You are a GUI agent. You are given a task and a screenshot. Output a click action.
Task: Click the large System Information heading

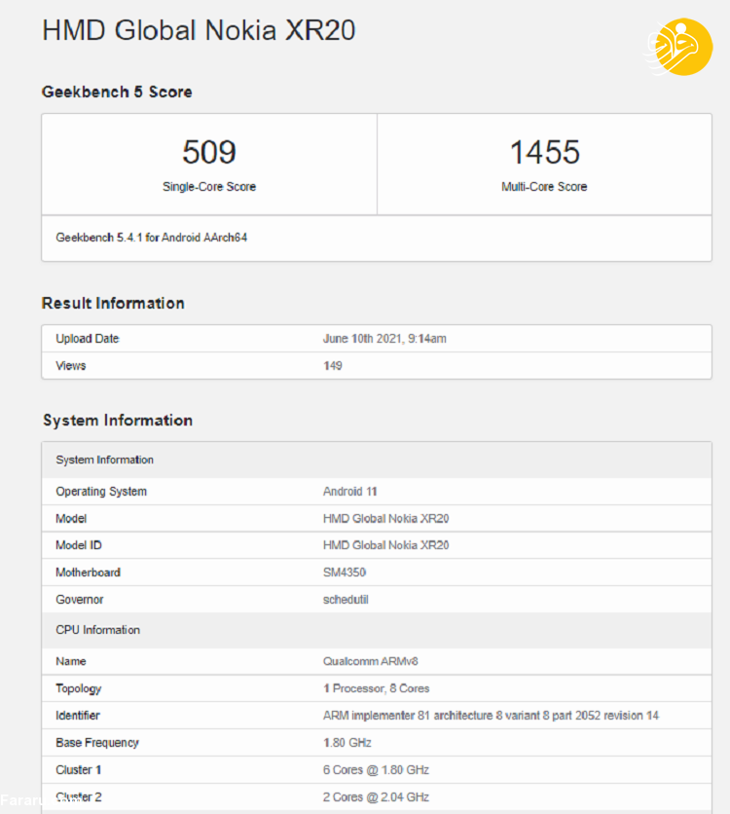coord(118,420)
